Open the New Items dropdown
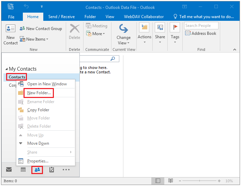 34,39
